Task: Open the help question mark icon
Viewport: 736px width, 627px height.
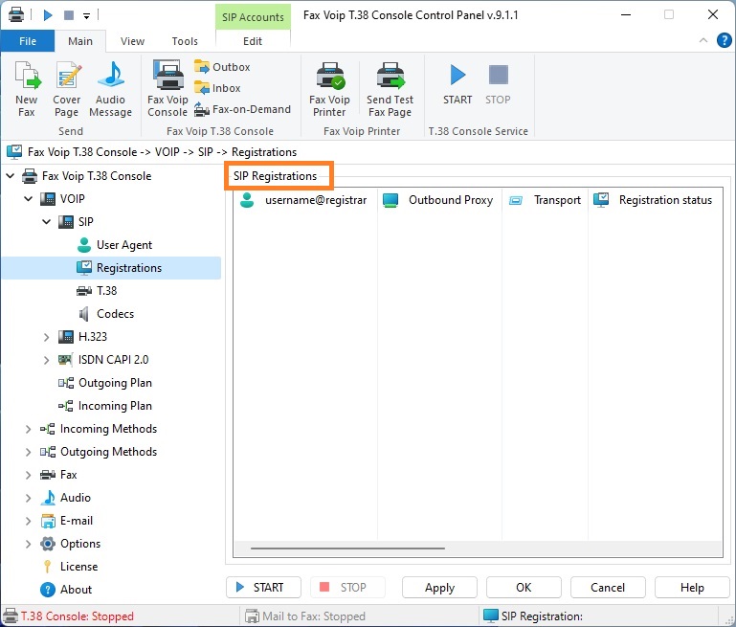Action: click(724, 41)
